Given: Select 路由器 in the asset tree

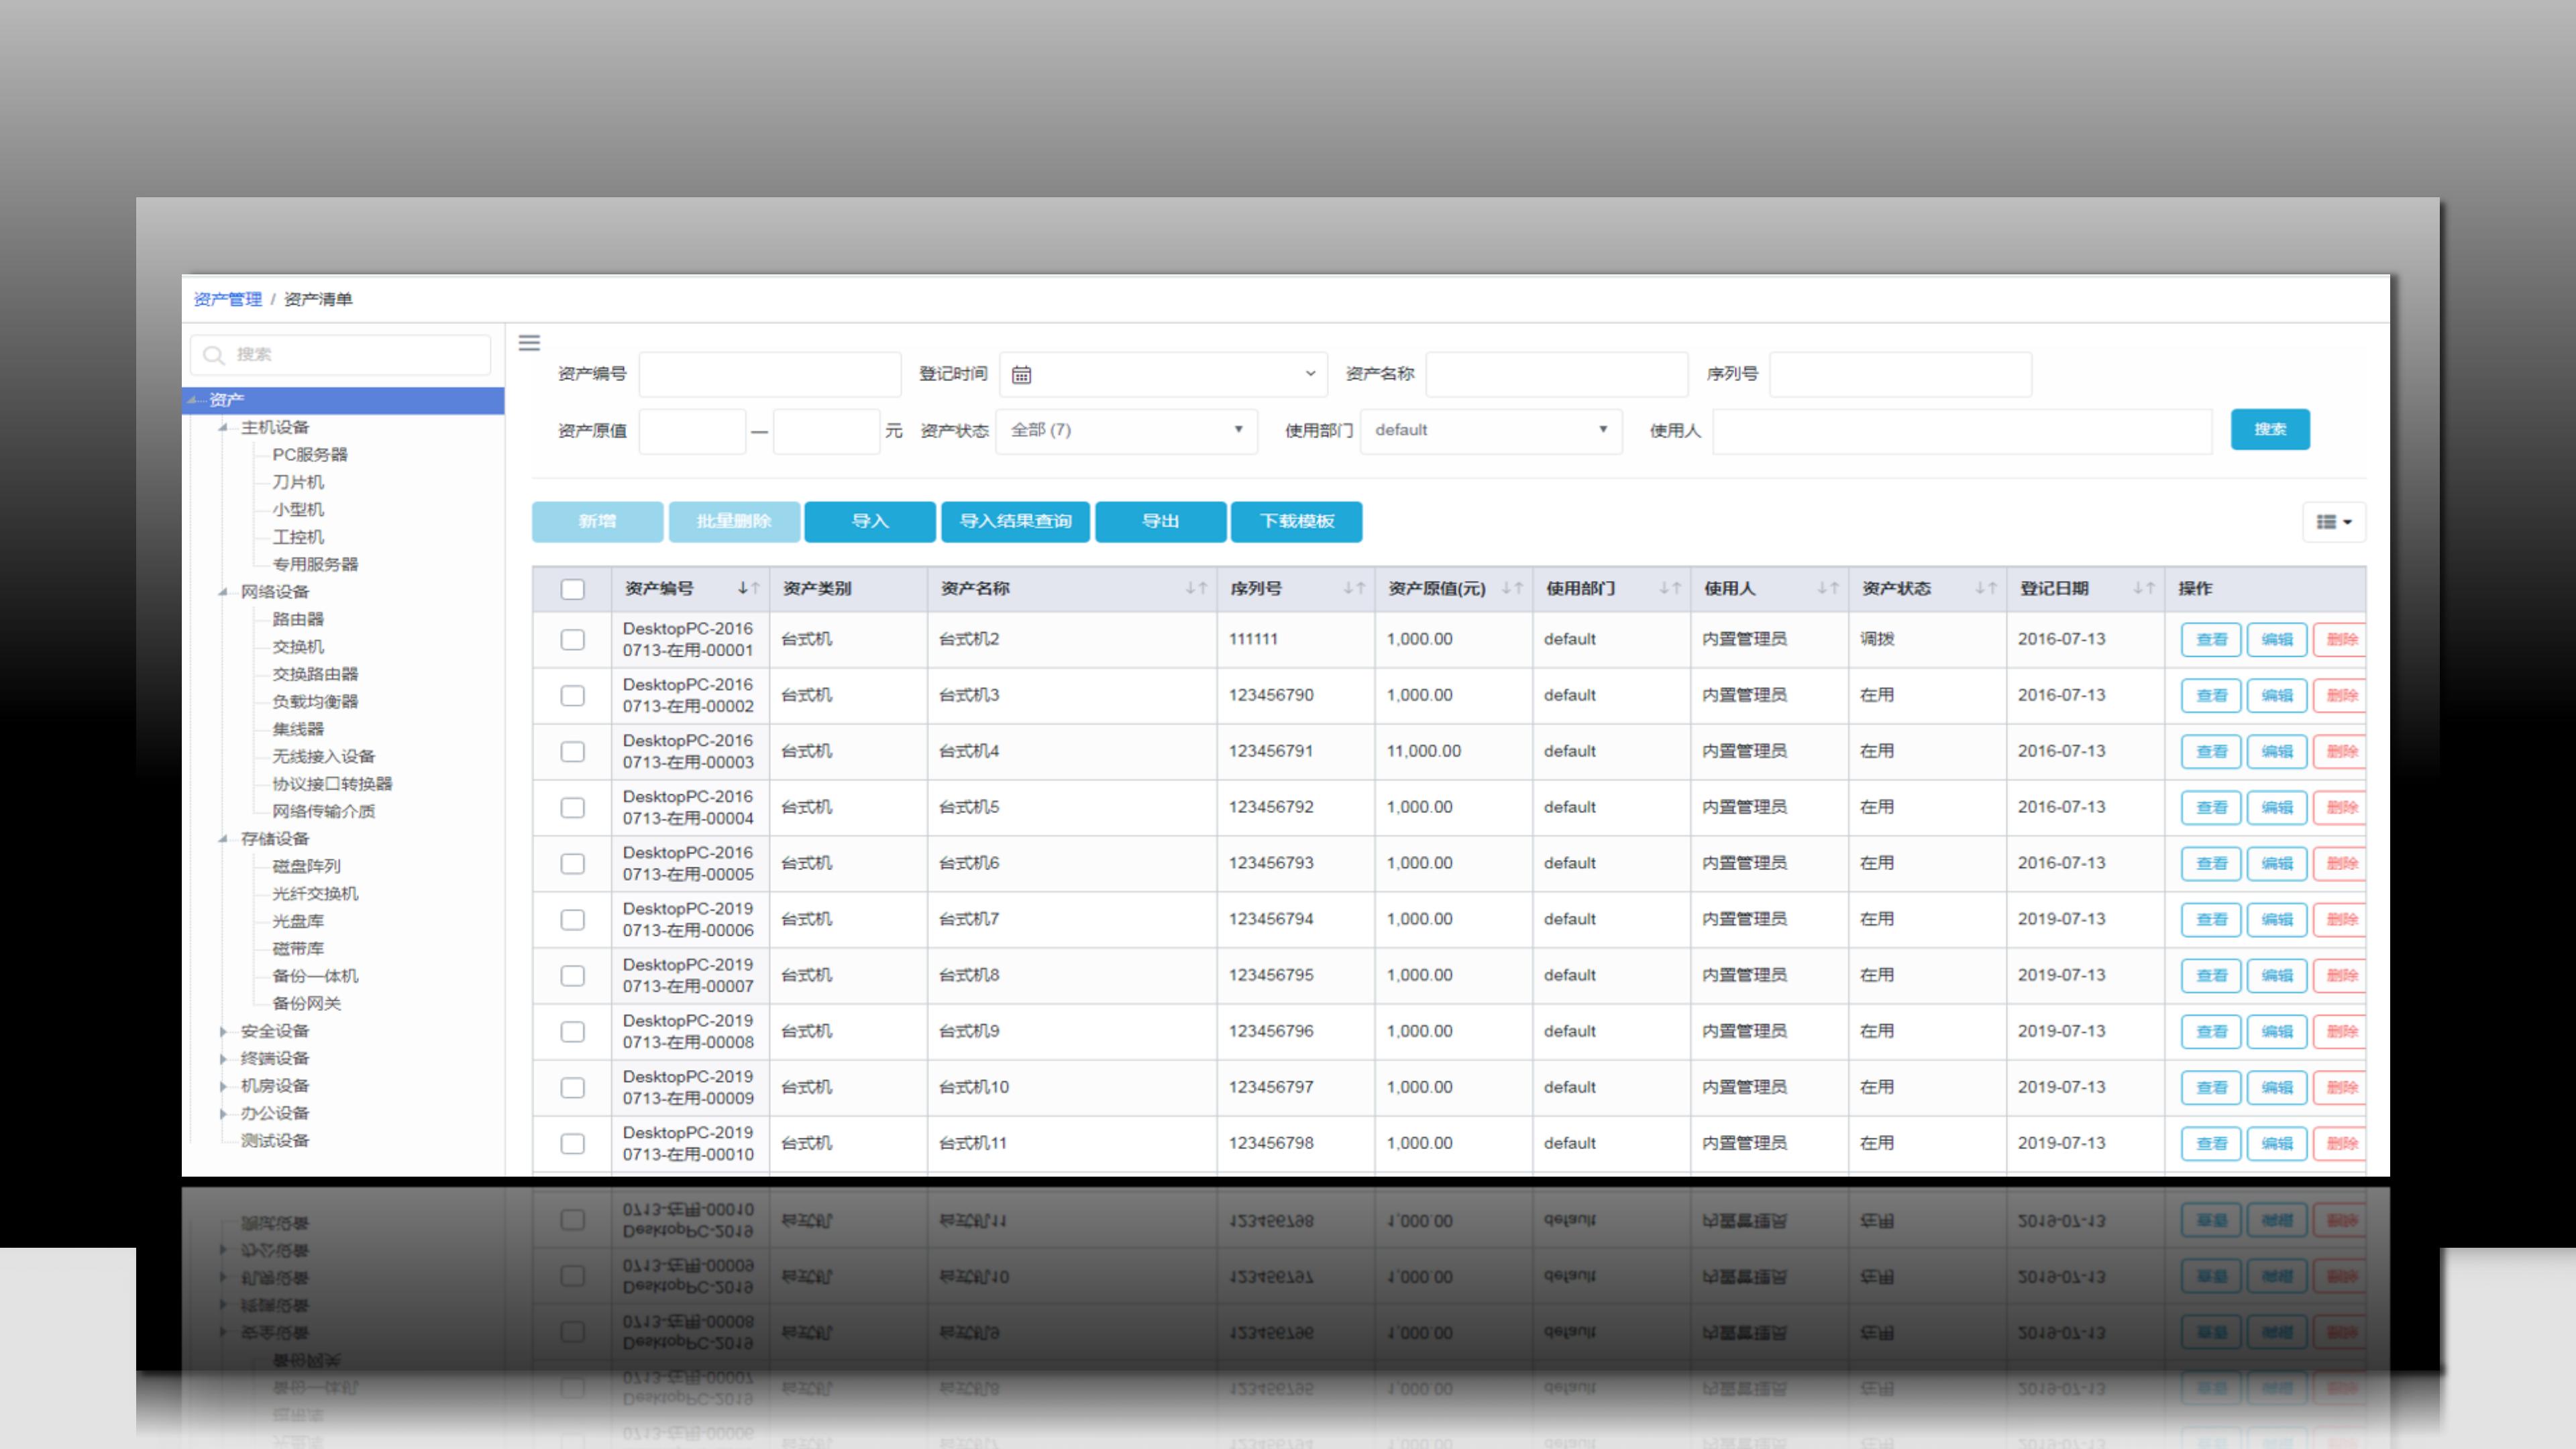Looking at the screenshot, I should point(298,619).
